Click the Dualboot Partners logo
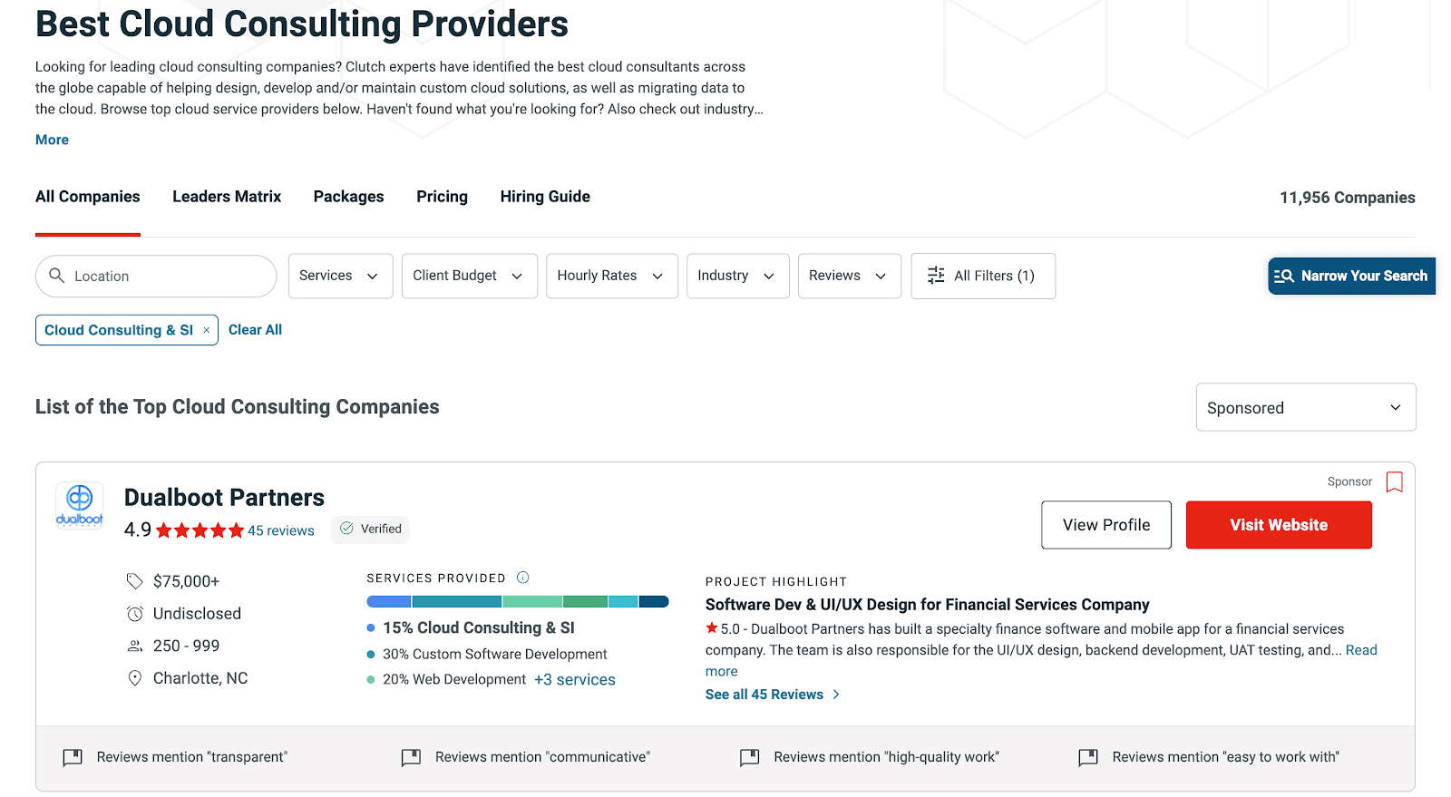This screenshot has height=797, width=1451. coord(80,505)
